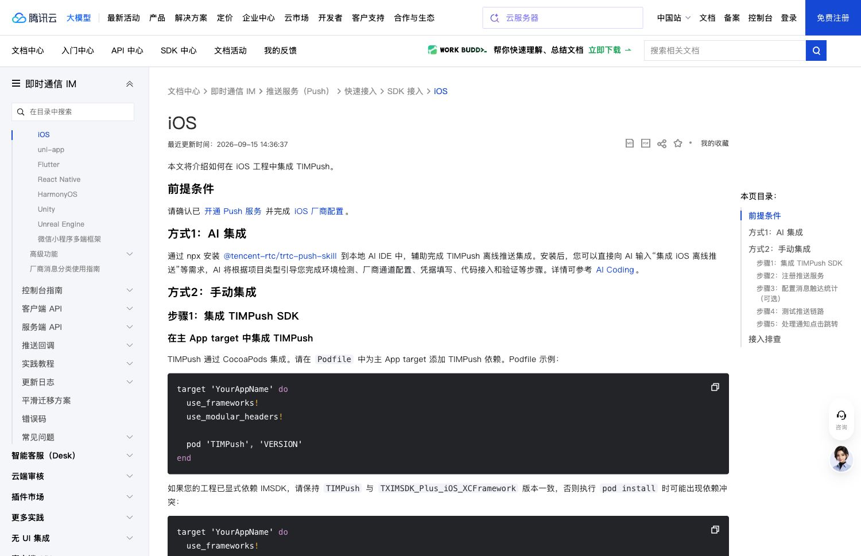861x556 pixels.
Task: Expand the 常见问题 section
Action: (130, 437)
